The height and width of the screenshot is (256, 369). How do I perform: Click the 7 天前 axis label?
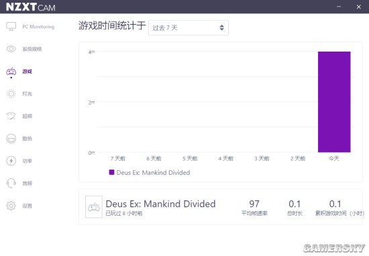(118, 159)
